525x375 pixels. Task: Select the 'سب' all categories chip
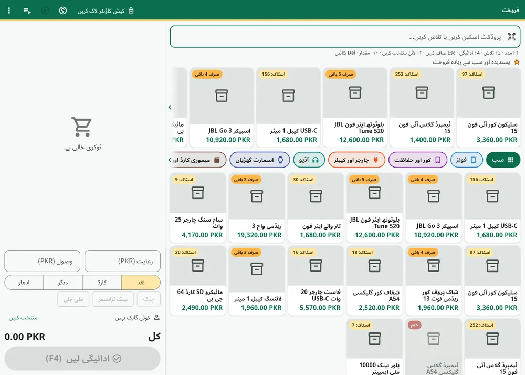[503, 160]
